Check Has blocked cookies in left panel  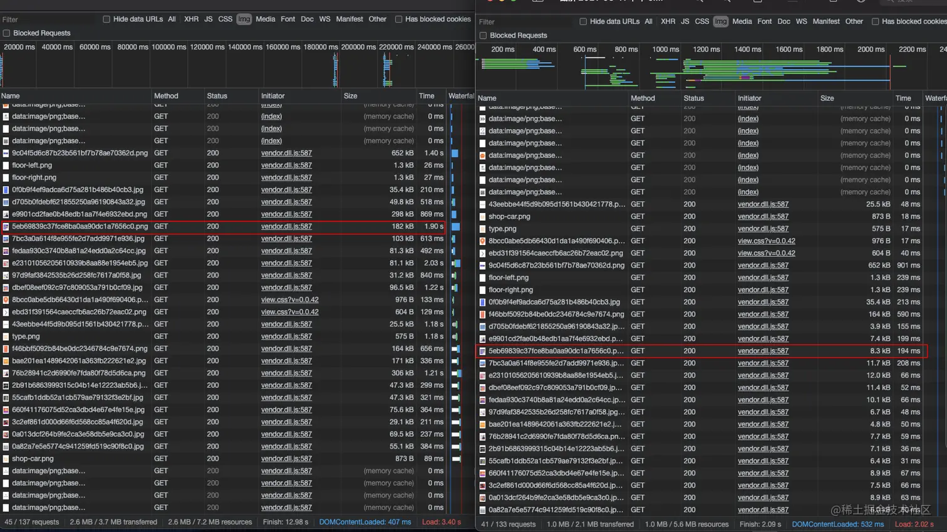click(398, 19)
